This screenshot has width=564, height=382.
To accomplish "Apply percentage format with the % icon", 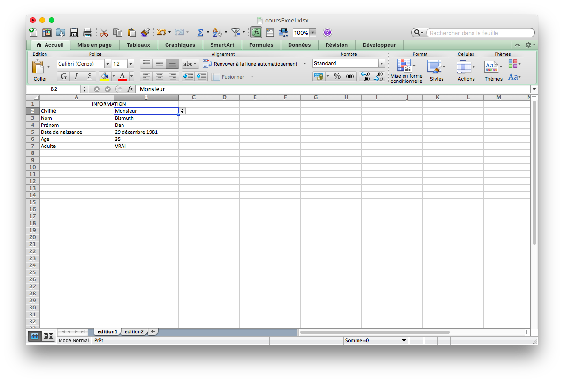I will 337,76.
